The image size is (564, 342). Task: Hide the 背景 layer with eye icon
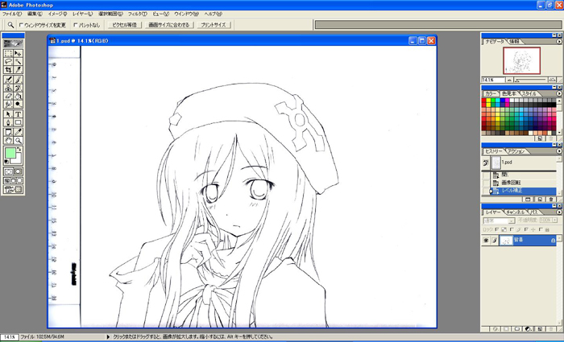pyautogui.click(x=486, y=241)
